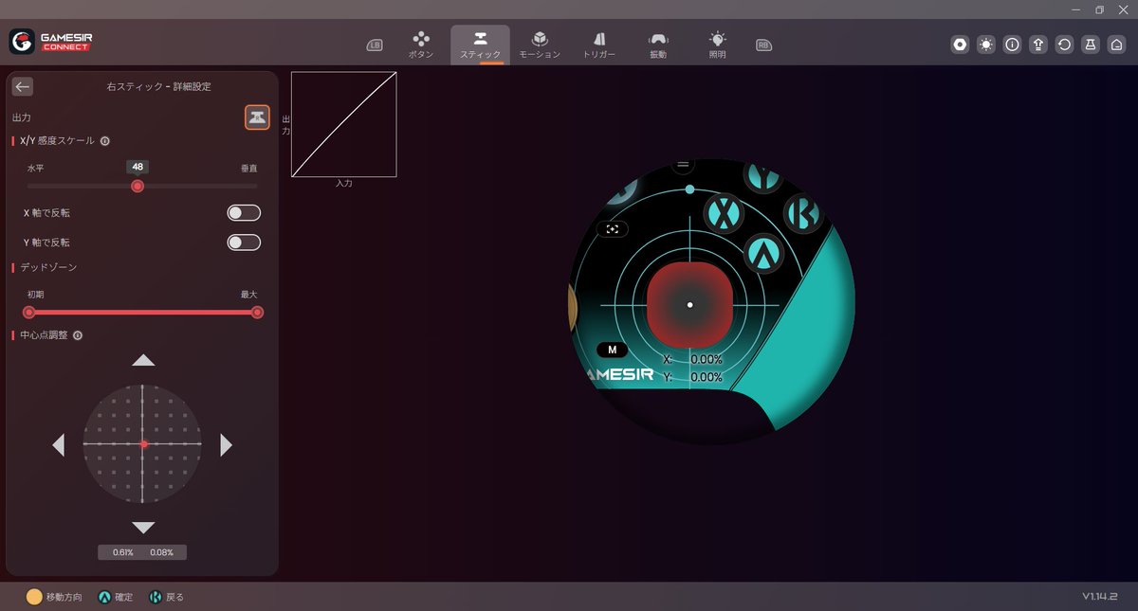
Task: Open the 照明 tab
Action: 717,45
